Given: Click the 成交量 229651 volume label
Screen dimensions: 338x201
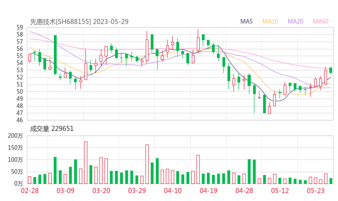Looking at the screenshot, I should tap(52, 129).
